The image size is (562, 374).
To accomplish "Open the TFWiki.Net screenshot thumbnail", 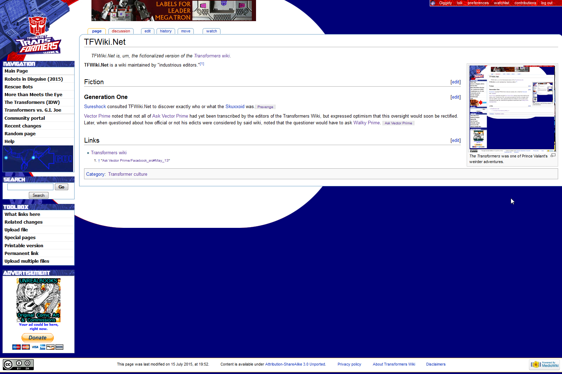I will (512, 109).
